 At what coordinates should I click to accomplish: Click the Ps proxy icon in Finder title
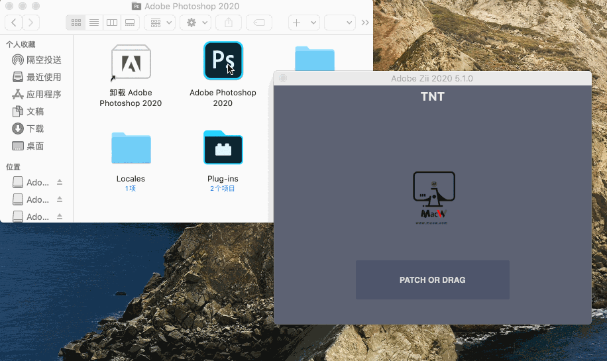click(137, 6)
